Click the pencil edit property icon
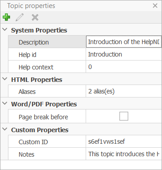The image size is (162, 170). pyautogui.click(x=20, y=17)
